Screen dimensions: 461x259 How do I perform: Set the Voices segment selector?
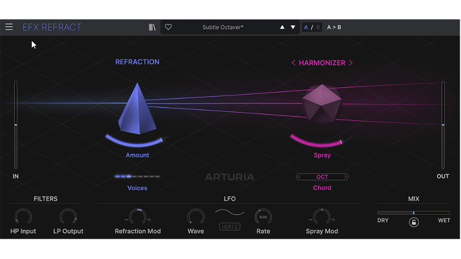tap(137, 176)
